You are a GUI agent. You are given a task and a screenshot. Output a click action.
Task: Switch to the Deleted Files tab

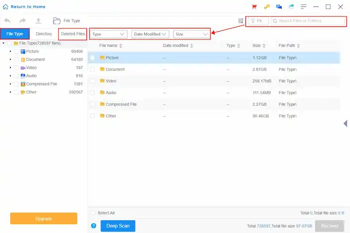pyautogui.click(x=73, y=34)
